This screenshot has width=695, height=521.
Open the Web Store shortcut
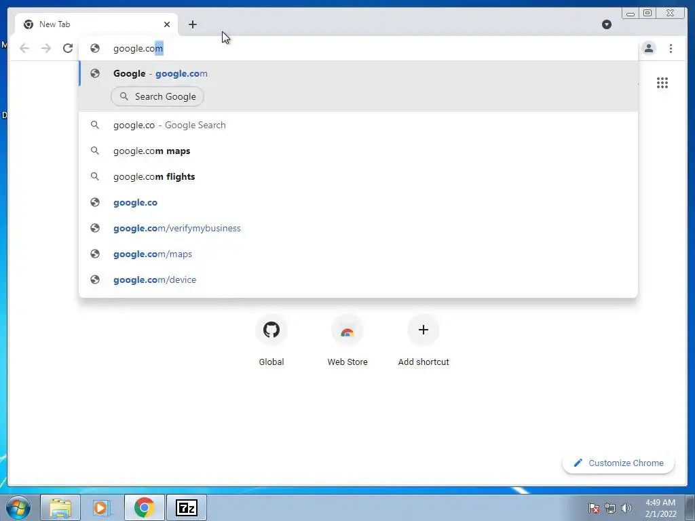tap(347, 340)
